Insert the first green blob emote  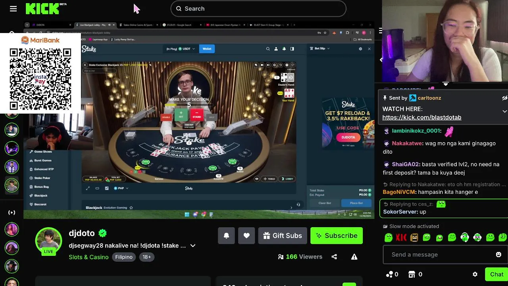389,238
